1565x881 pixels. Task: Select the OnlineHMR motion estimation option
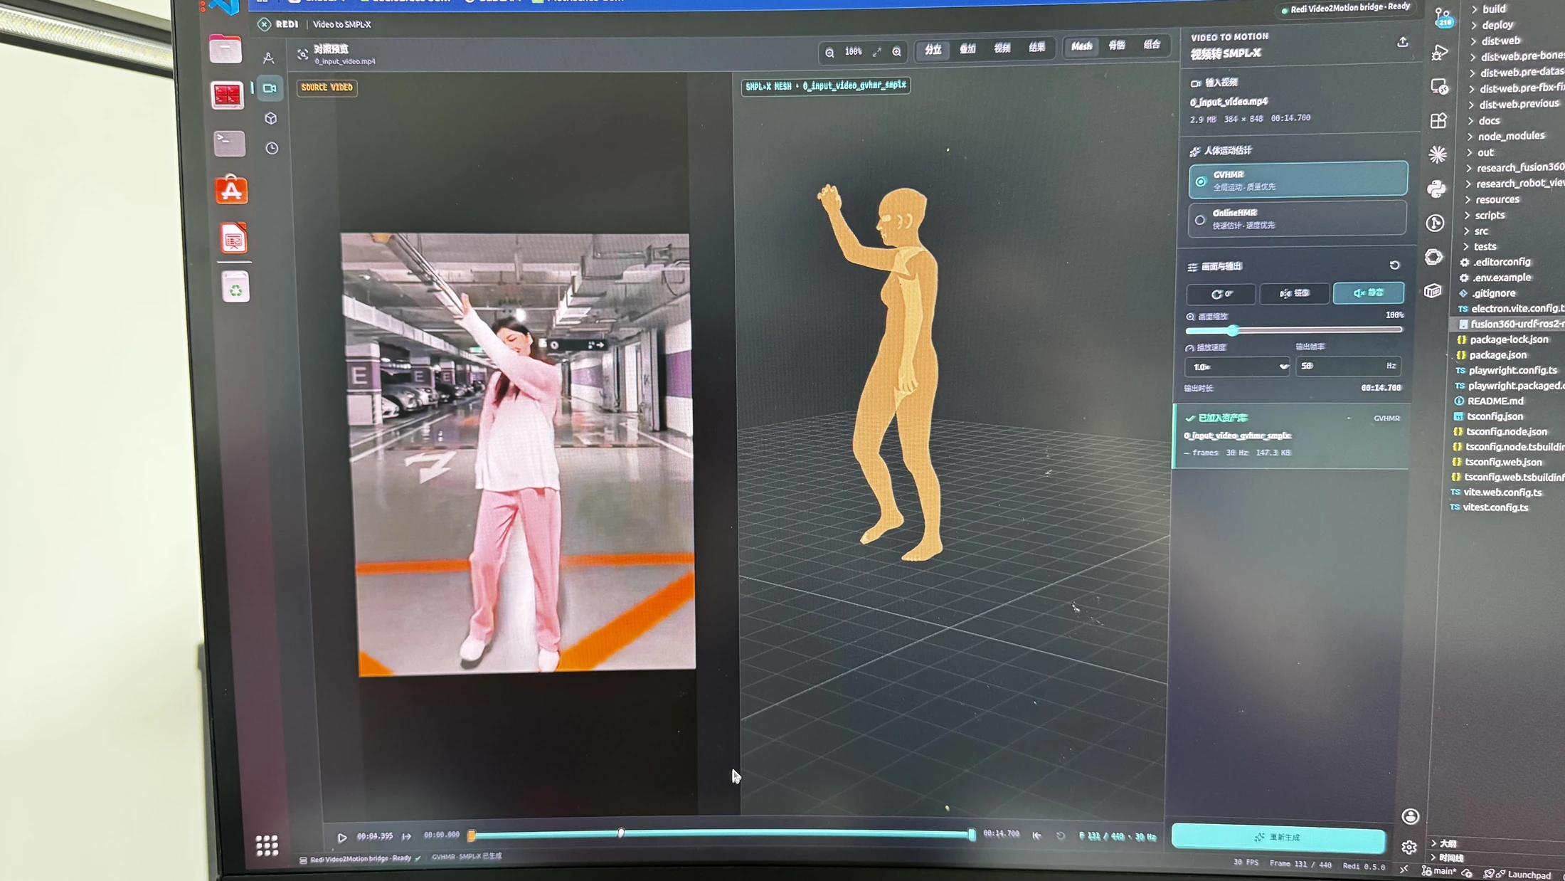(x=1297, y=218)
